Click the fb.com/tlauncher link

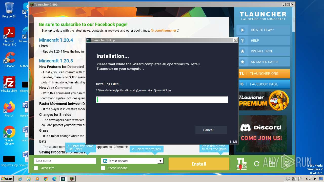163,31
